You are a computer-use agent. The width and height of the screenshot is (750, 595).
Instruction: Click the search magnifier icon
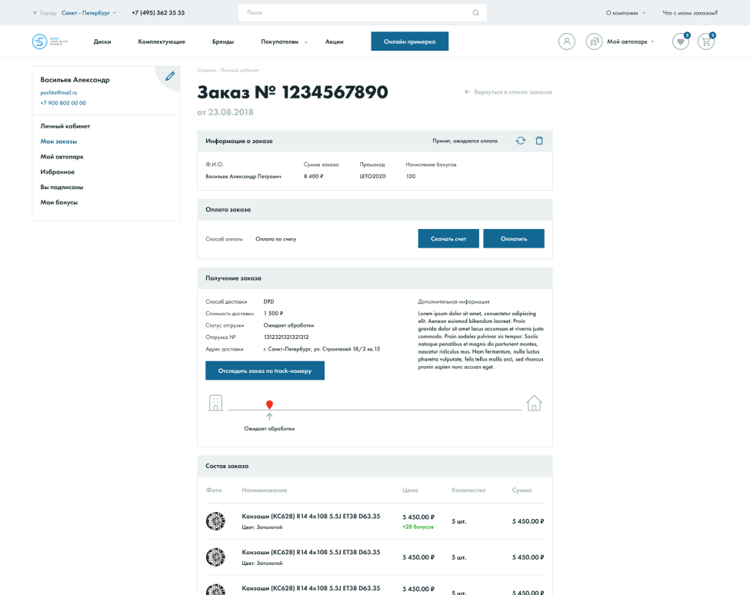pos(475,13)
